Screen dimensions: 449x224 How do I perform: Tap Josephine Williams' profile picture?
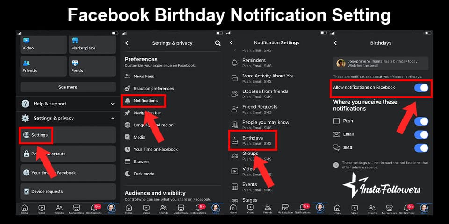(x=341, y=63)
